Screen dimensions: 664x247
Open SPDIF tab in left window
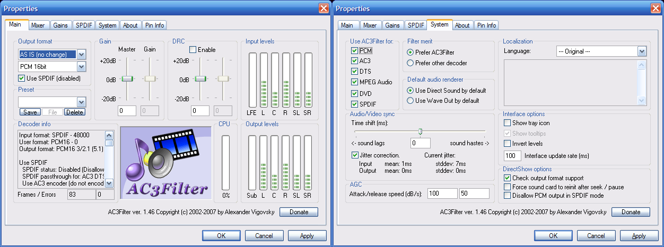tap(84, 25)
